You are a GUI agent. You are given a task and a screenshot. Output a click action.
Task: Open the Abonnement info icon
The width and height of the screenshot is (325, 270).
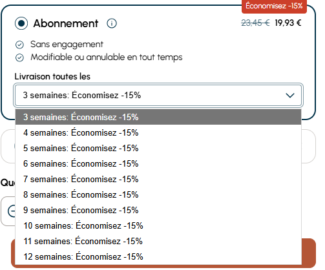coord(112,23)
